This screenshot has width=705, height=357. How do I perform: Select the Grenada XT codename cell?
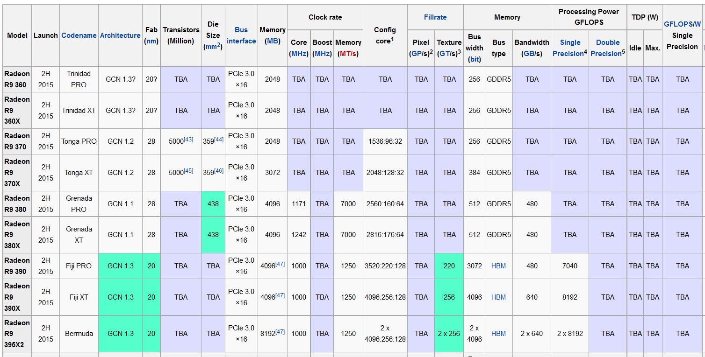pyautogui.click(x=79, y=235)
